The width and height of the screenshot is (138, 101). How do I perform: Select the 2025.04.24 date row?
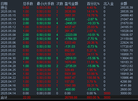pos(8,74)
